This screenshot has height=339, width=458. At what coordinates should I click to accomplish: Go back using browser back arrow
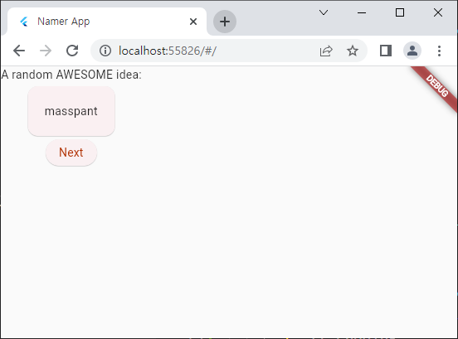[19, 51]
